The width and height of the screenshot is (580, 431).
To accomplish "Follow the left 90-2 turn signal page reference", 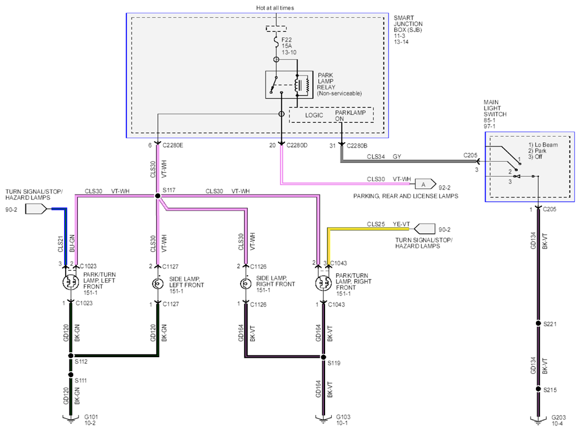I will pos(36,209).
